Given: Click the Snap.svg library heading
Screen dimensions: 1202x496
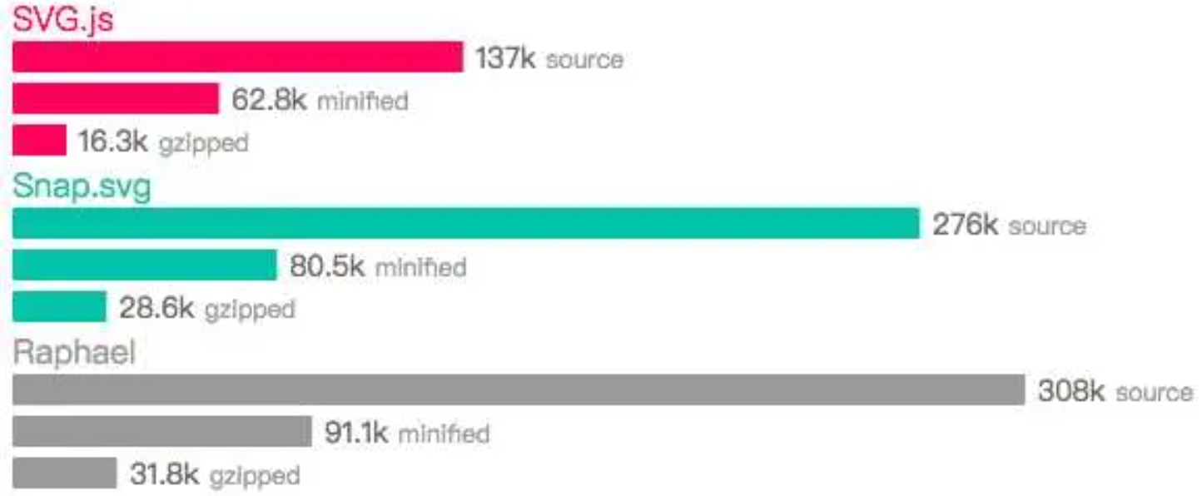Looking at the screenshot, I should [x=82, y=187].
